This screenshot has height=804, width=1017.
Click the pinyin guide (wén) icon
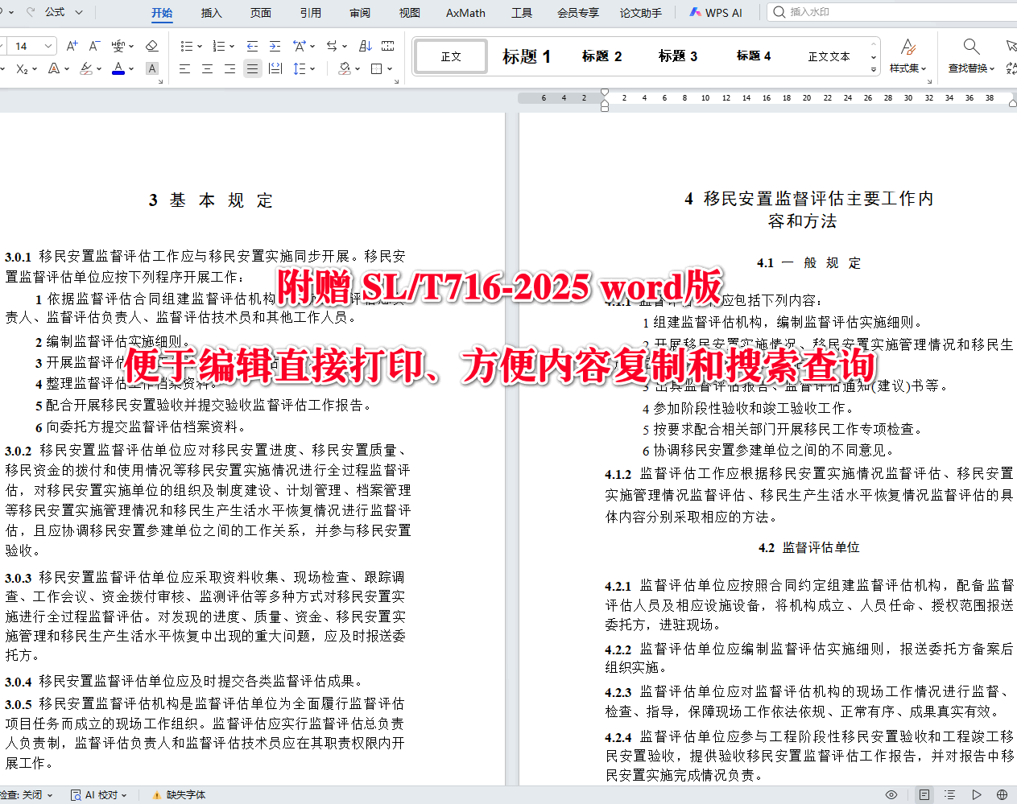(118, 44)
